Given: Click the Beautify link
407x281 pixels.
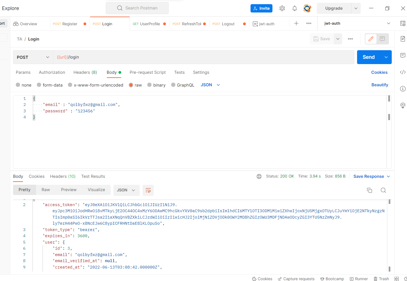Looking at the screenshot, I should point(380,85).
